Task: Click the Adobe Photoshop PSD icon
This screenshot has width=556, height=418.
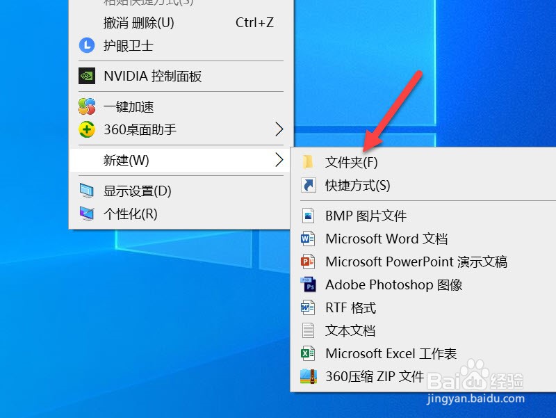Action: (x=308, y=284)
